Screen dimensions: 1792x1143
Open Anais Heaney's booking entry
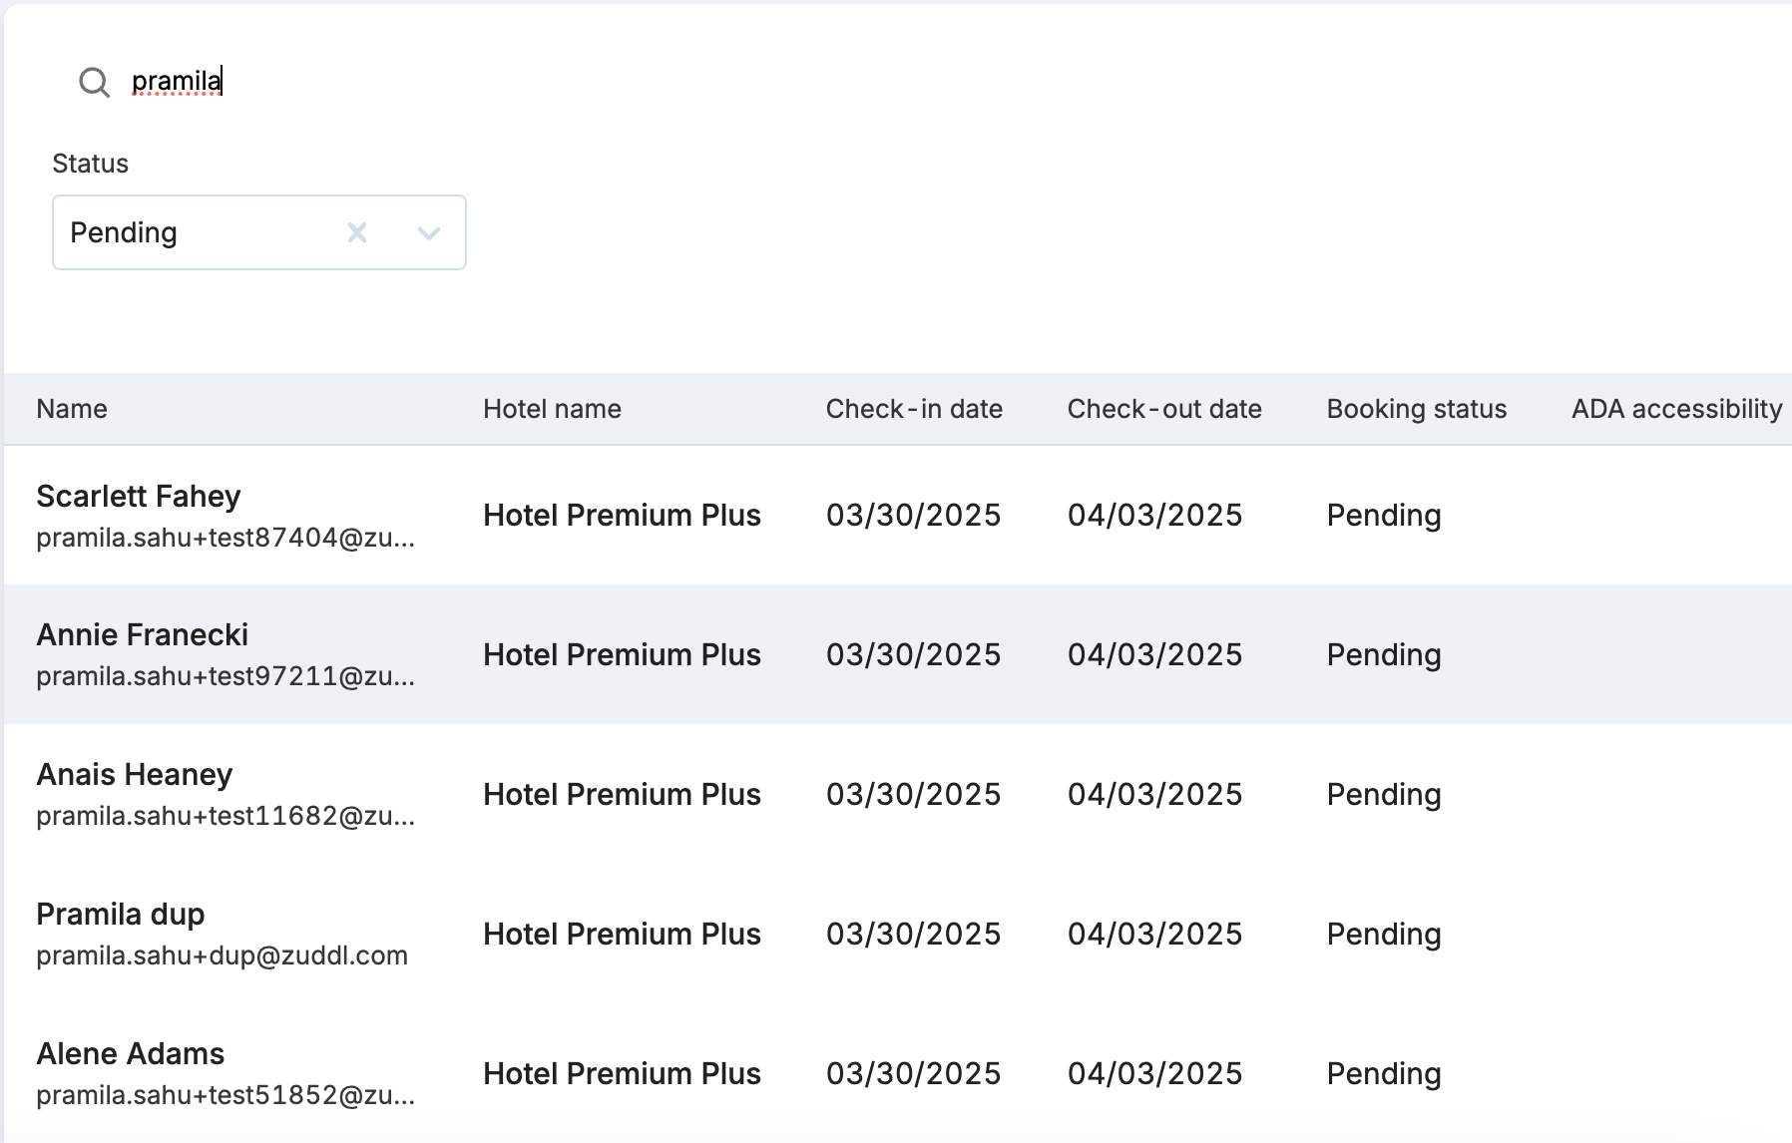134,775
